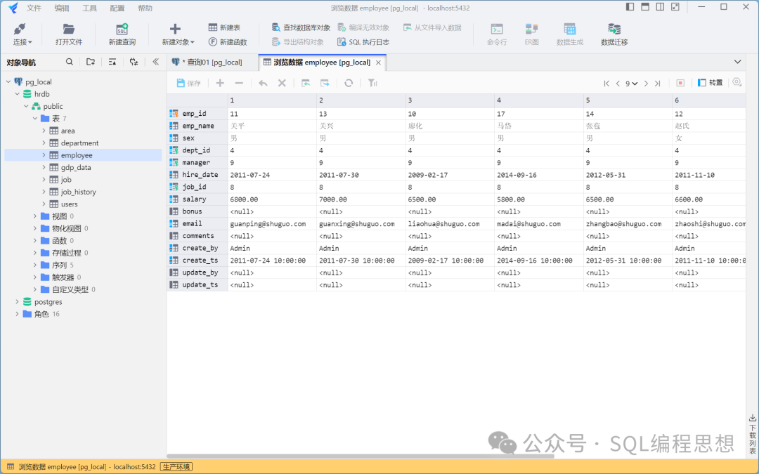The height and width of the screenshot is (474, 759).
Task: Click the search icon in object navigator
Action: [70, 62]
